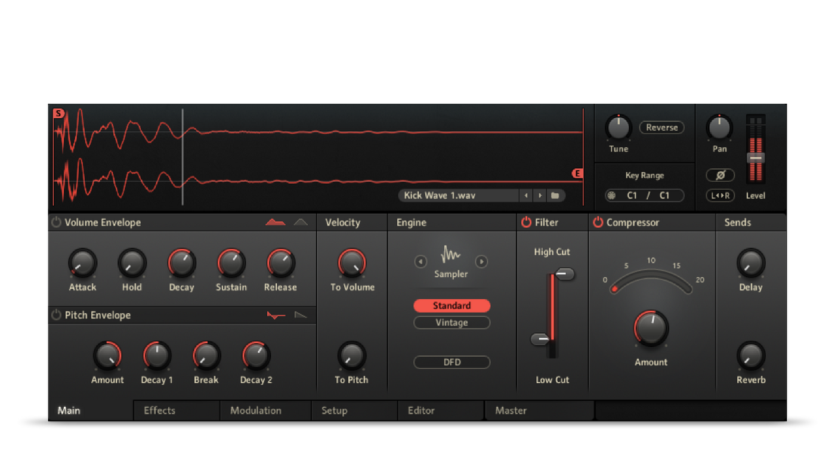This screenshot has width=835, height=476.
Task: Click the compressor gain reduction meter
Action: pyautogui.click(x=652, y=281)
